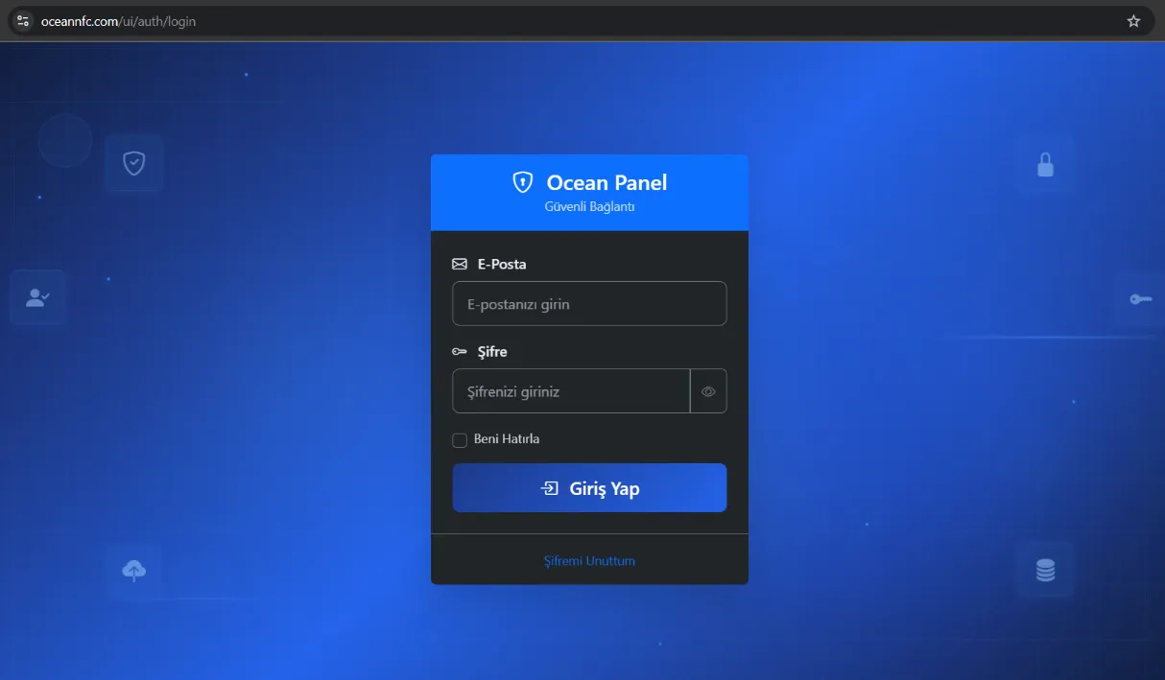Open the Şifremi Unuttum link
The width and height of the screenshot is (1165, 680).
click(x=589, y=561)
